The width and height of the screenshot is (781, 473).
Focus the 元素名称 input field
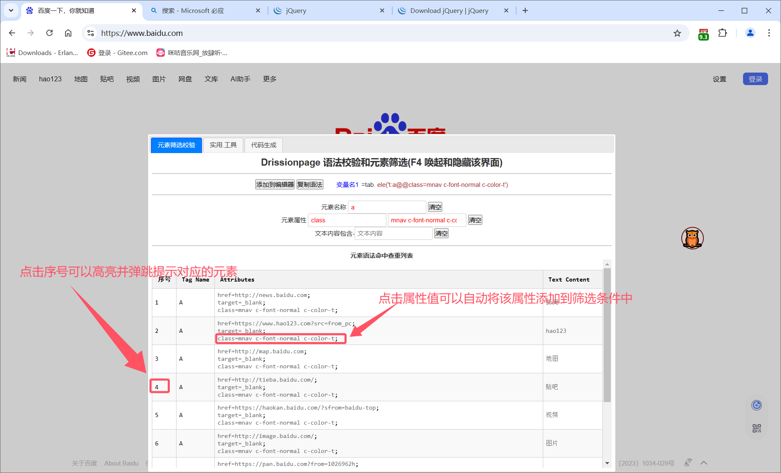[x=387, y=207]
